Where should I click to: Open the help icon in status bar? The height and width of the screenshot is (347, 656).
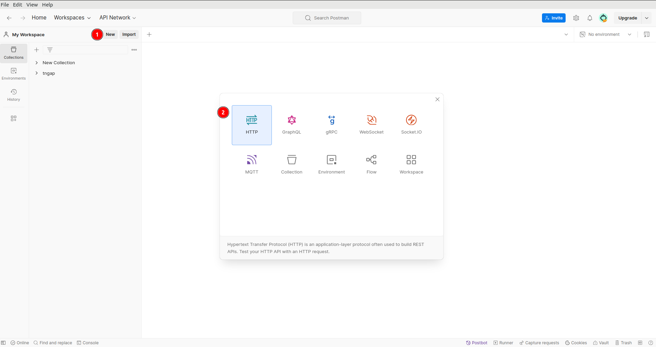click(x=651, y=343)
